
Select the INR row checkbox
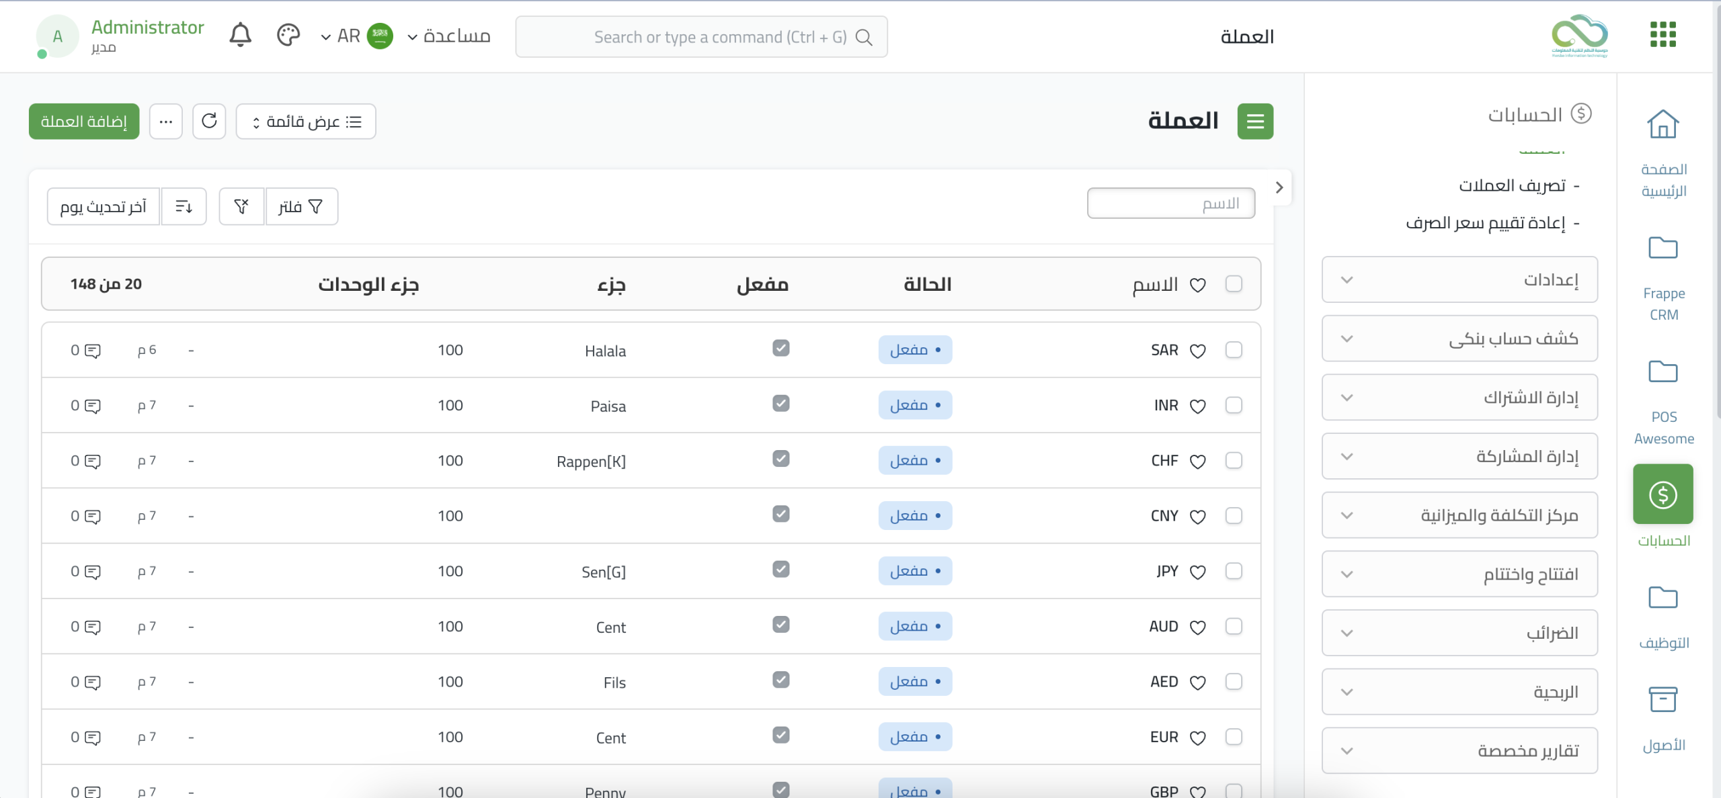click(x=1234, y=405)
